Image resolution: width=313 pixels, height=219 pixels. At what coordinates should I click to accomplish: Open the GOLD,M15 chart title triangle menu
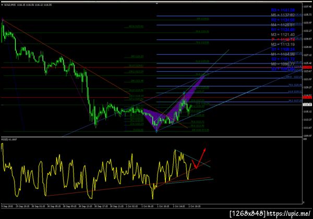pyautogui.click(x=2, y=5)
